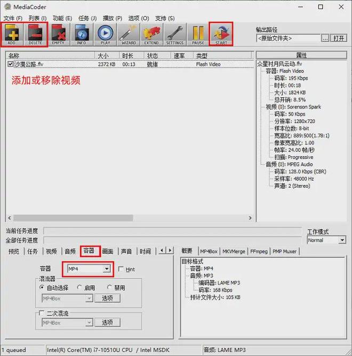Open the 文件 (F) menu
Viewport: 352px width, 356px height.
click(x=13, y=18)
